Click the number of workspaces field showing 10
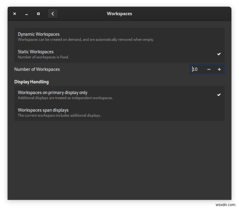239x208 pixels. (x=197, y=69)
